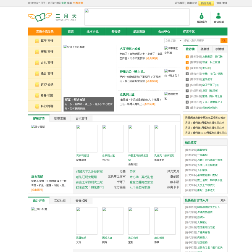Click 点击阅读 under 神秘老公 summary
The width and height of the screenshot is (252, 252).
[x=152, y=81]
